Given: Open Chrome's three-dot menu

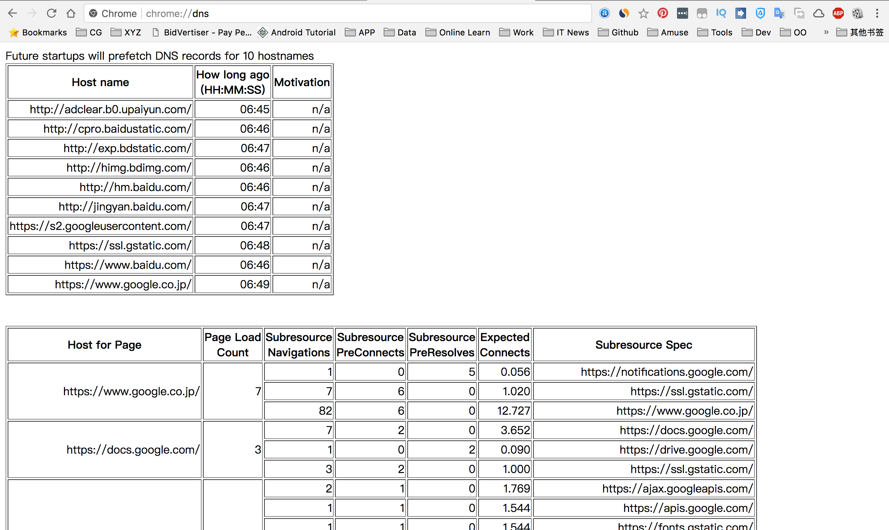Looking at the screenshot, I should tap(877, 14).
